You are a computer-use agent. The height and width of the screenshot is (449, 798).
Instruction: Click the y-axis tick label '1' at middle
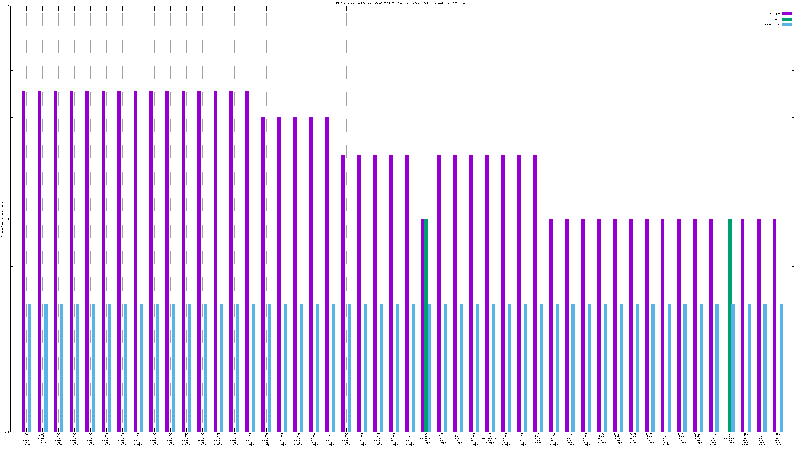[8, 219]
